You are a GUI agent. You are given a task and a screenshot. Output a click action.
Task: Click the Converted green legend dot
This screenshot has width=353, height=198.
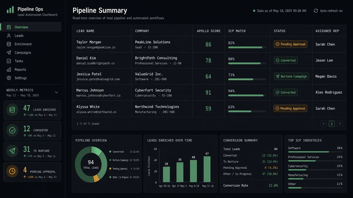[110, 152]
